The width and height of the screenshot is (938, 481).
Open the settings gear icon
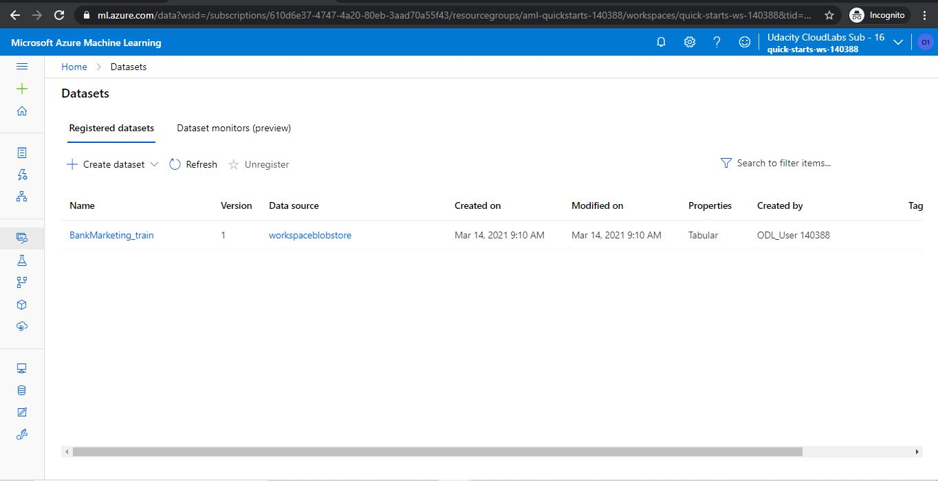[x=689, y=41]
